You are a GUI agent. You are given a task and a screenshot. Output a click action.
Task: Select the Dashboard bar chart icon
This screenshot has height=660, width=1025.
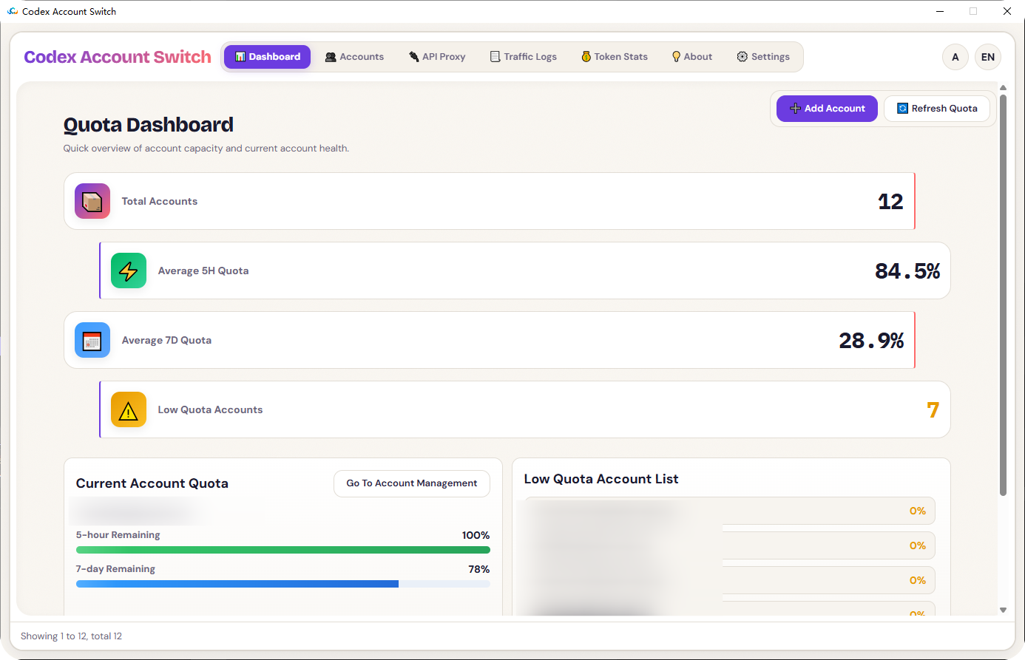(x=240, y=56)
